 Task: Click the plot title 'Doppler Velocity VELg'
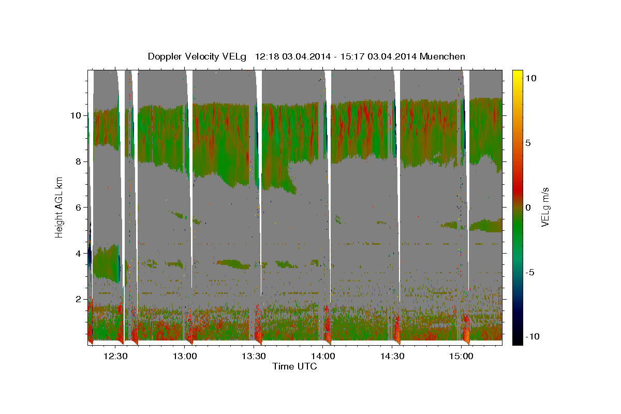[197, 56]
